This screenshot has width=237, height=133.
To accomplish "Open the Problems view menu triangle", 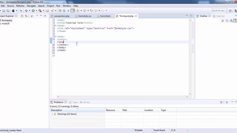I will pyautogui.click(x=232, y=102).
